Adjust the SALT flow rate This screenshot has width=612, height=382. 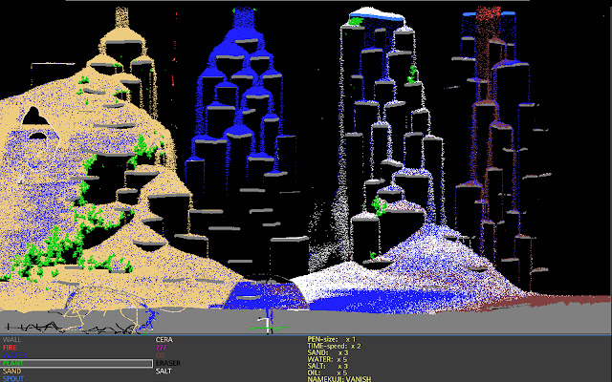coord(327,366)
